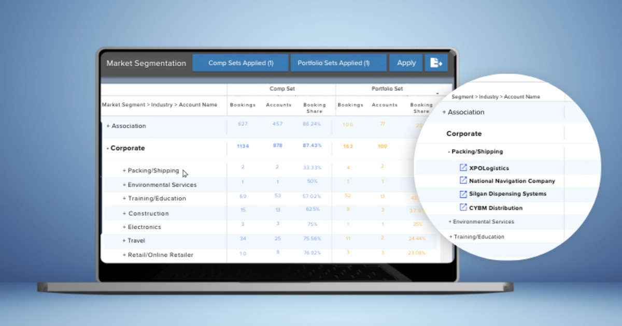Open link icon beside National Navigation Company
This screenshot has height=326, width=622.
point(463,181)
